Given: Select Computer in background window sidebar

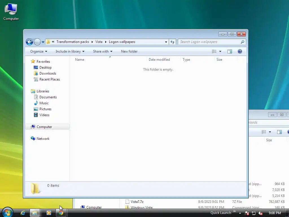Looking at the screenshot, I should pos(94,207).
